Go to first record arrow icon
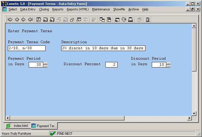This screenshot has height=137, width=202. coord(10,20)
